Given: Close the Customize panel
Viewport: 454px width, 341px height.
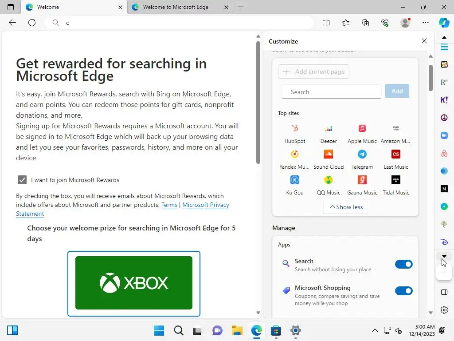Looking at the screenshot, I should tap(424, 41).
